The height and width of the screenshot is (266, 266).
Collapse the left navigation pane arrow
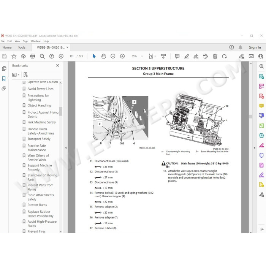[x=66, y=148]
